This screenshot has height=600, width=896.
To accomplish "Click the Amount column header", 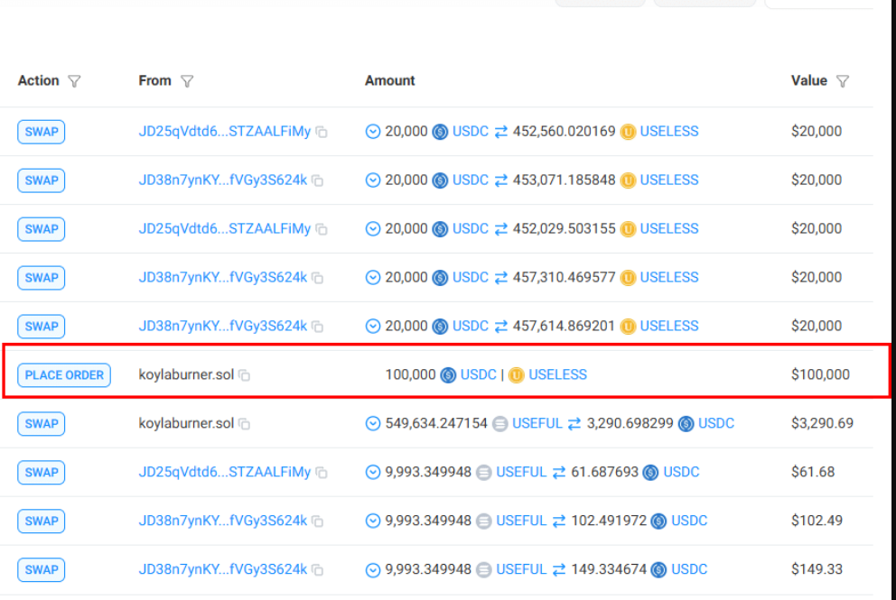I will click(389, 80).
